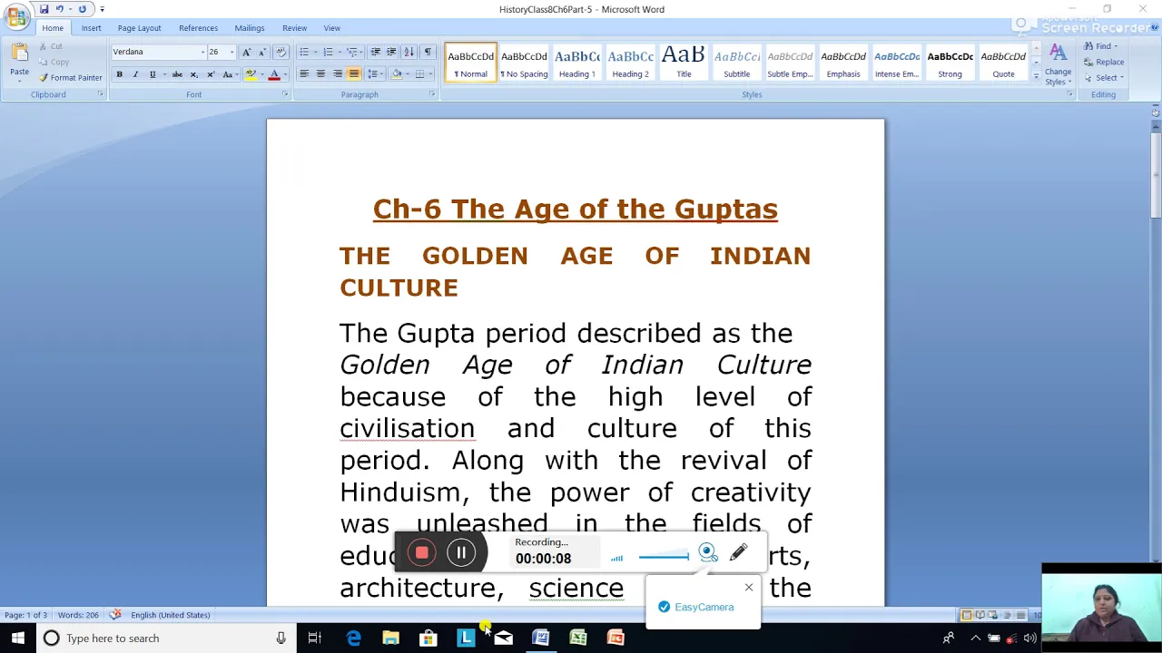Viewport: 1162px width, 653px height.
Task: Open the Verdana font name dropdown
Action: coord(202,52)
